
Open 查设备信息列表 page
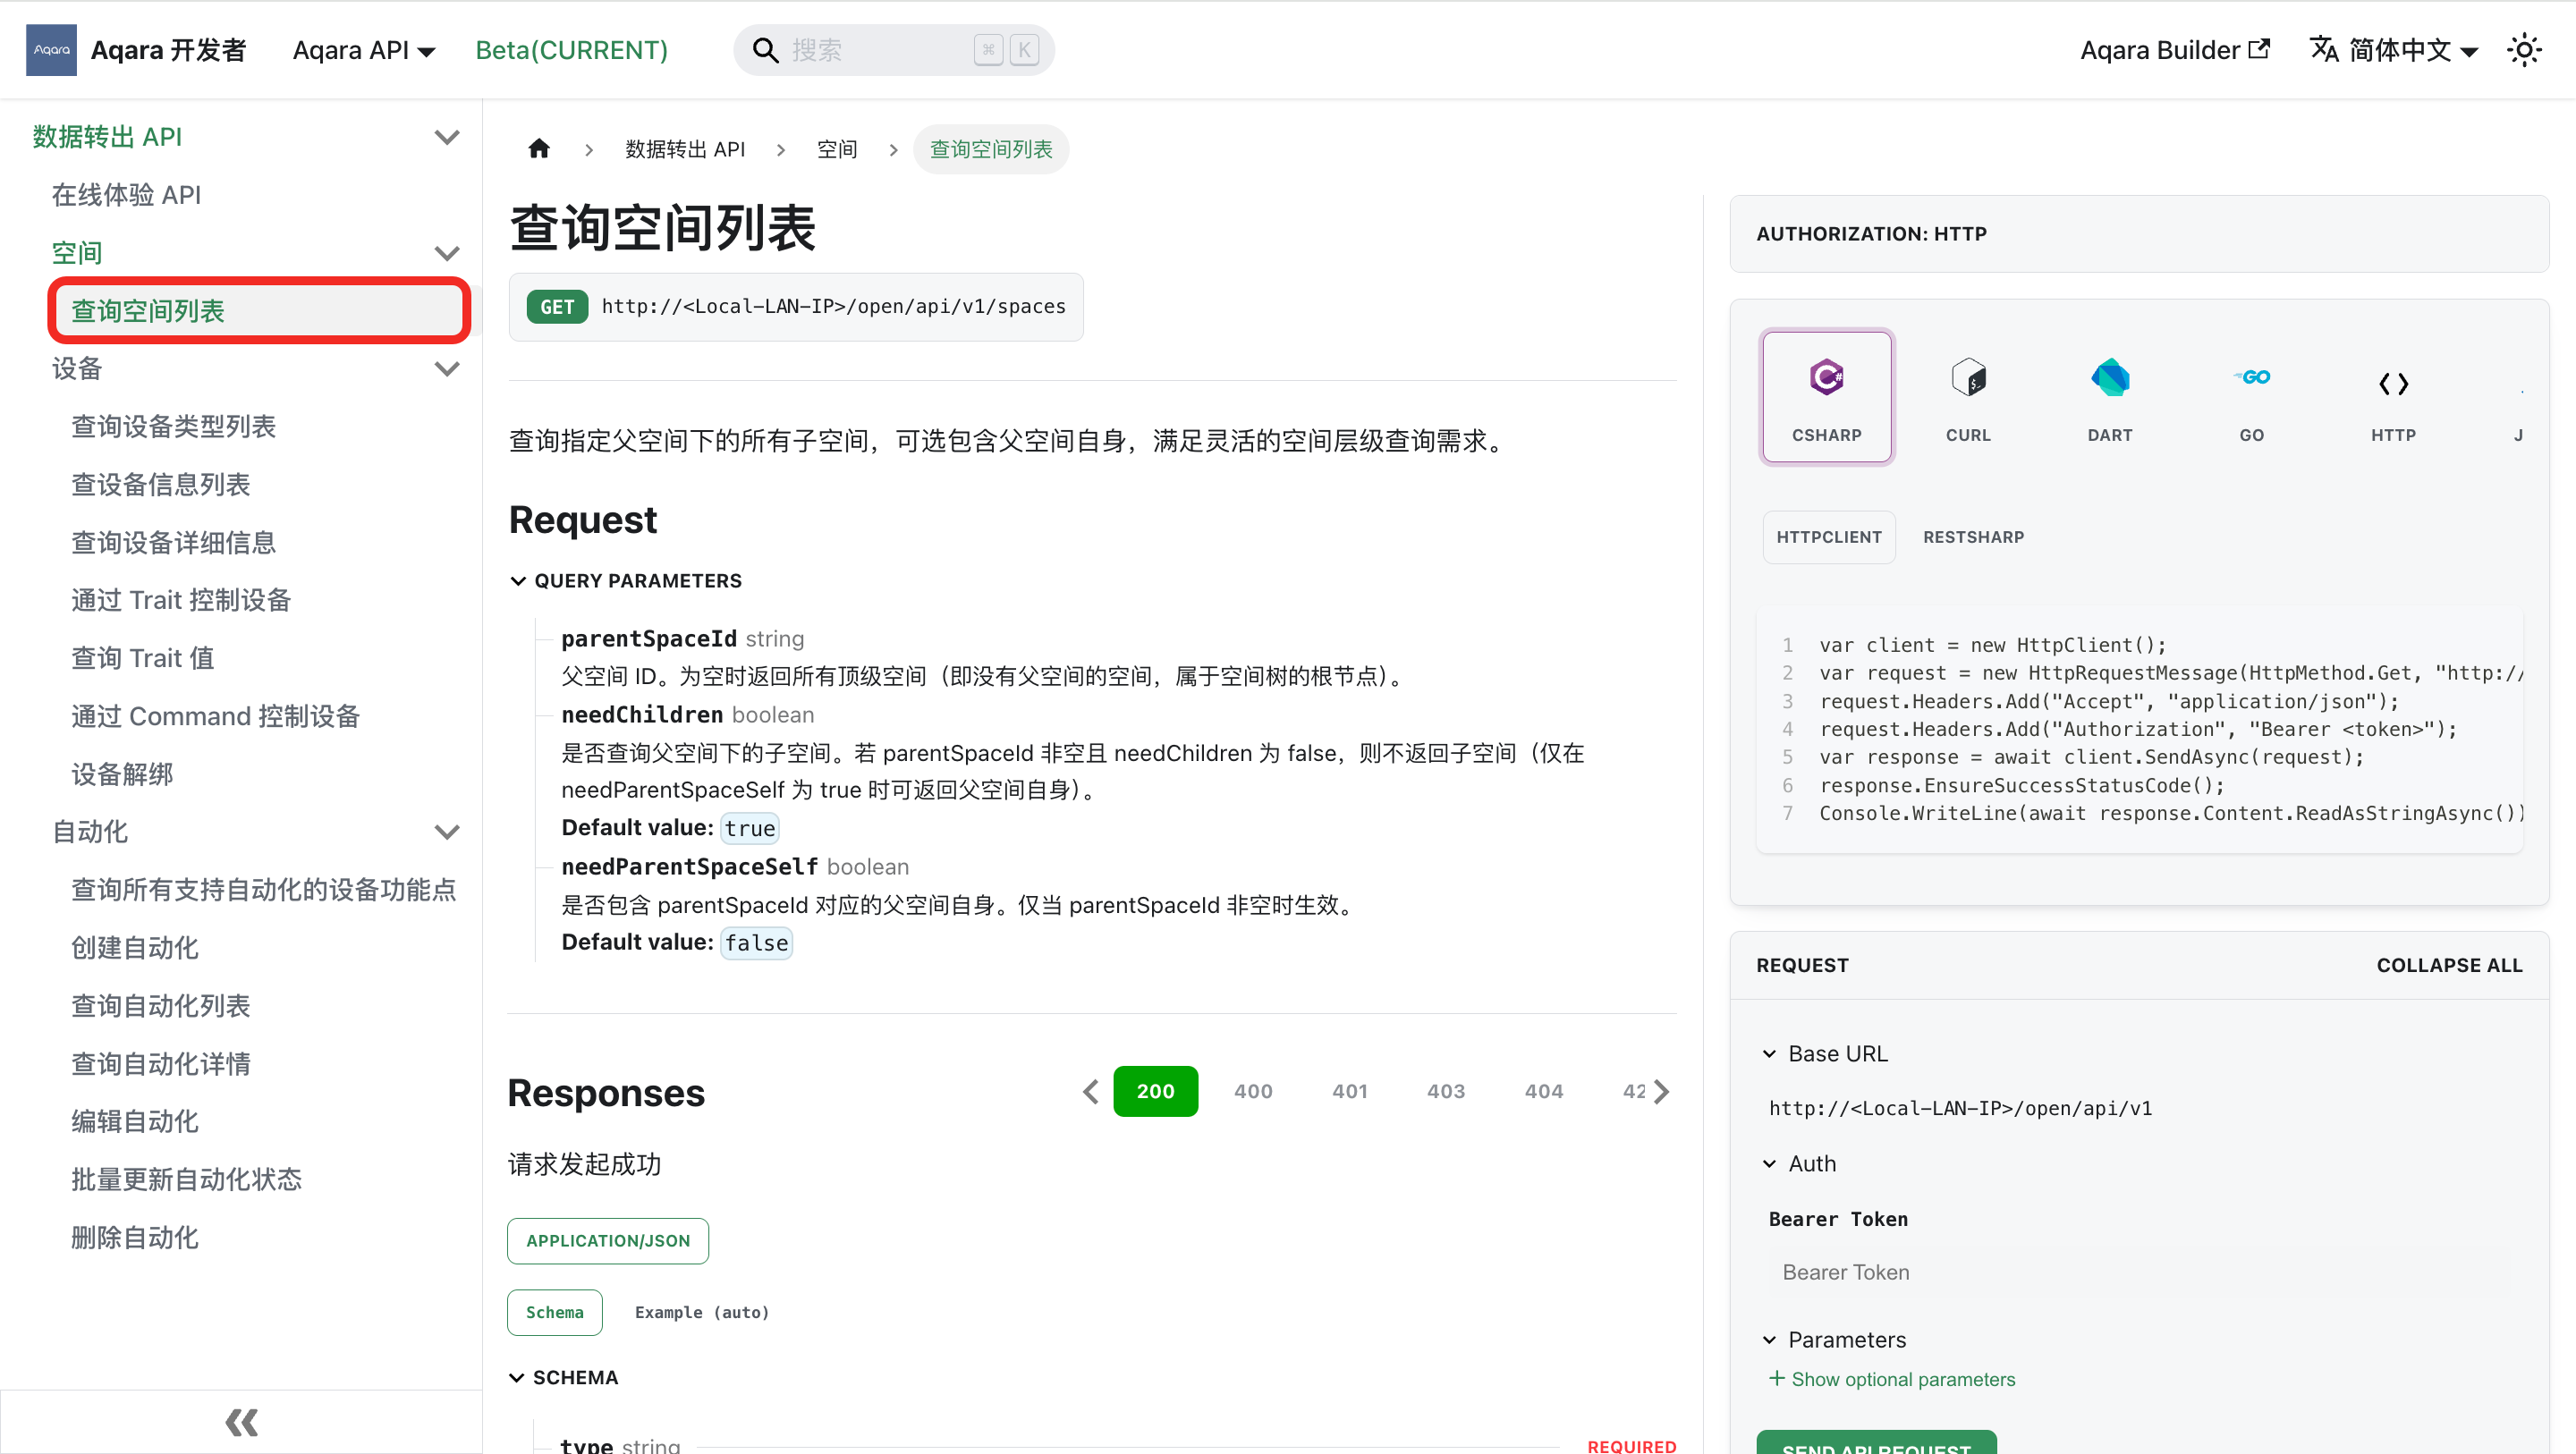click(160, 485)
